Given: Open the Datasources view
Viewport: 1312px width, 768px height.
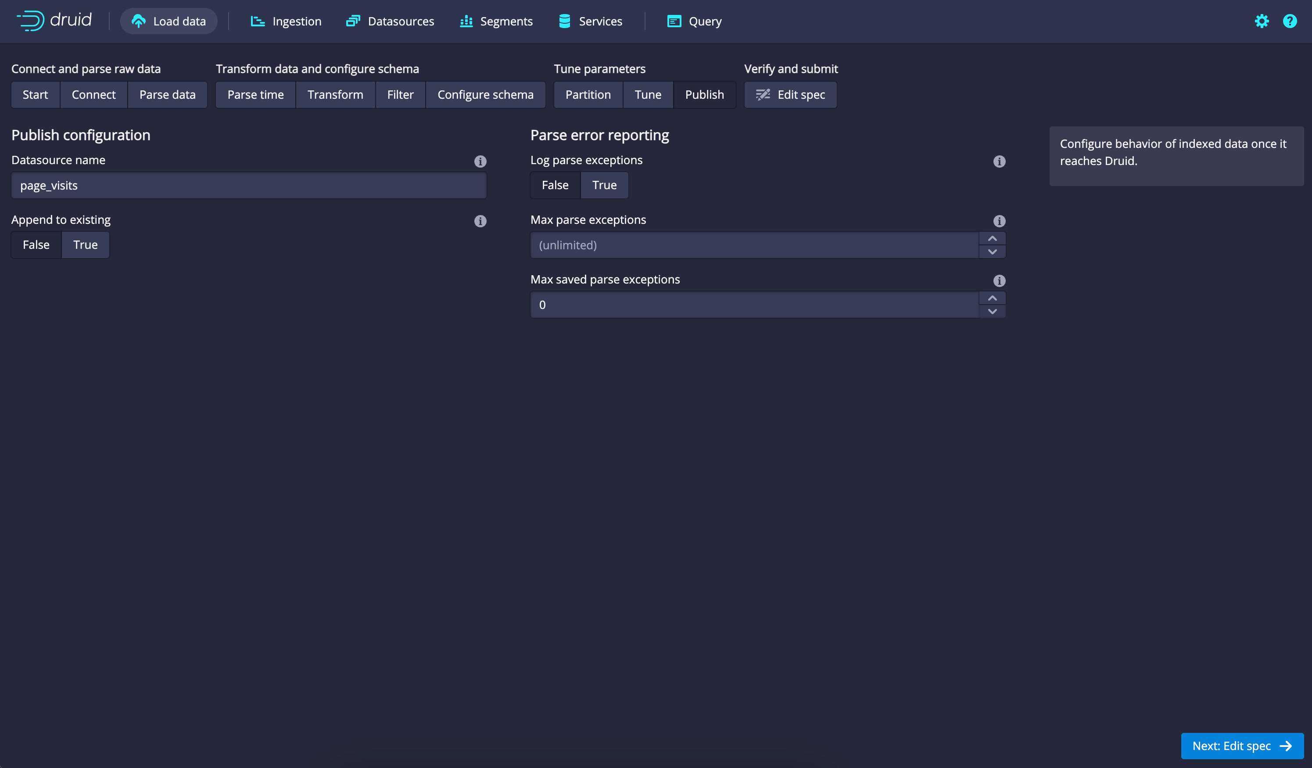Looking at the screenshot, I should pyautogui.click(x=390, y=22).
